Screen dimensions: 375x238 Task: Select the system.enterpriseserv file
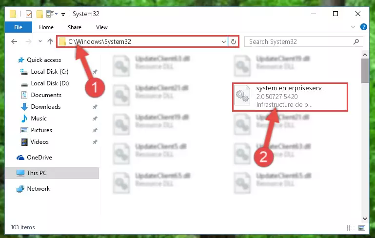290,97
